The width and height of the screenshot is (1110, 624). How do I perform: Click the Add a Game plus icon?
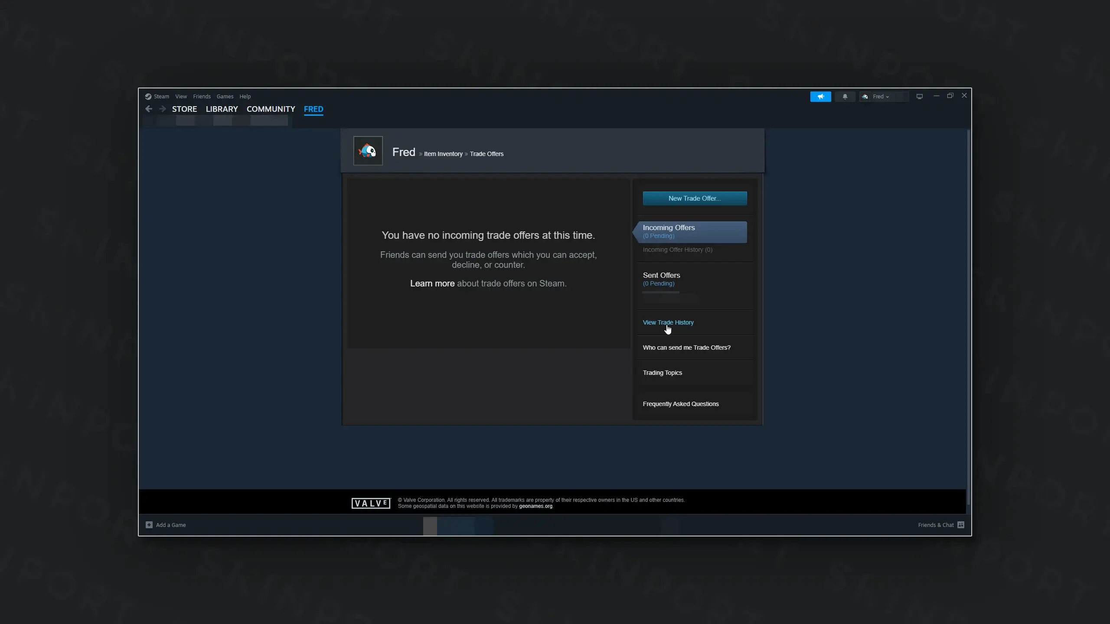pos(149,525)
